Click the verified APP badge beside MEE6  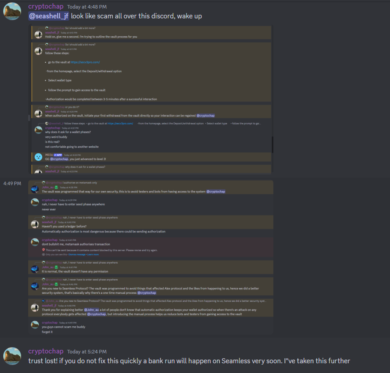tap(58, 155)
